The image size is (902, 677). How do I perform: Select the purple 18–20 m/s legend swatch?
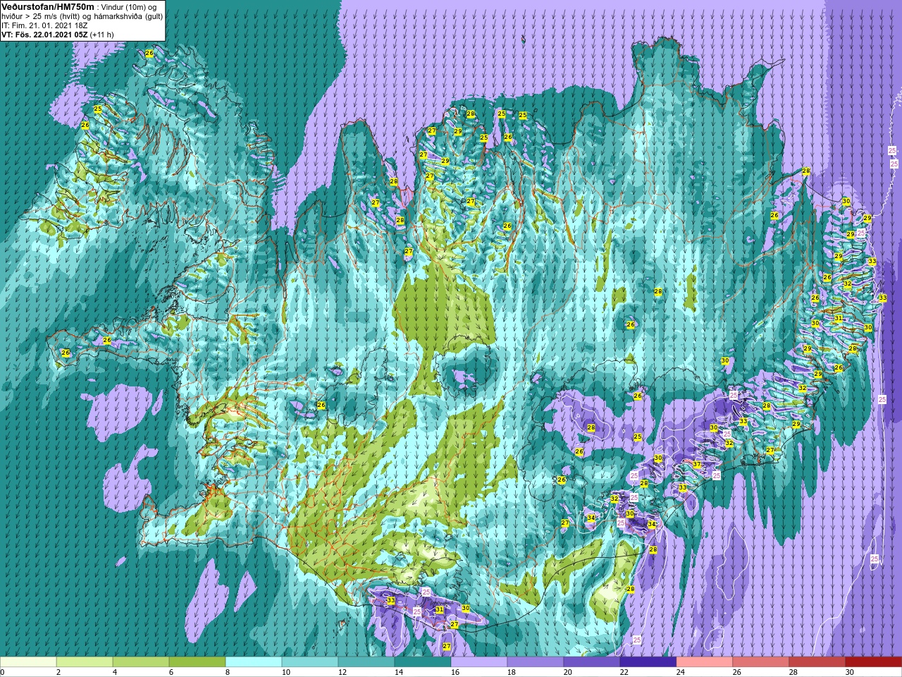[x=536, y=662]
